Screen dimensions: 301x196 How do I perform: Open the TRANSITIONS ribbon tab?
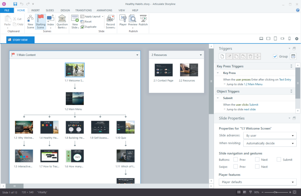83,10
